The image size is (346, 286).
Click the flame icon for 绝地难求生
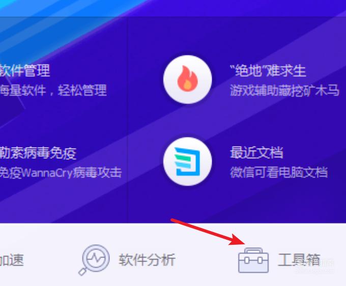pos(188,79)
